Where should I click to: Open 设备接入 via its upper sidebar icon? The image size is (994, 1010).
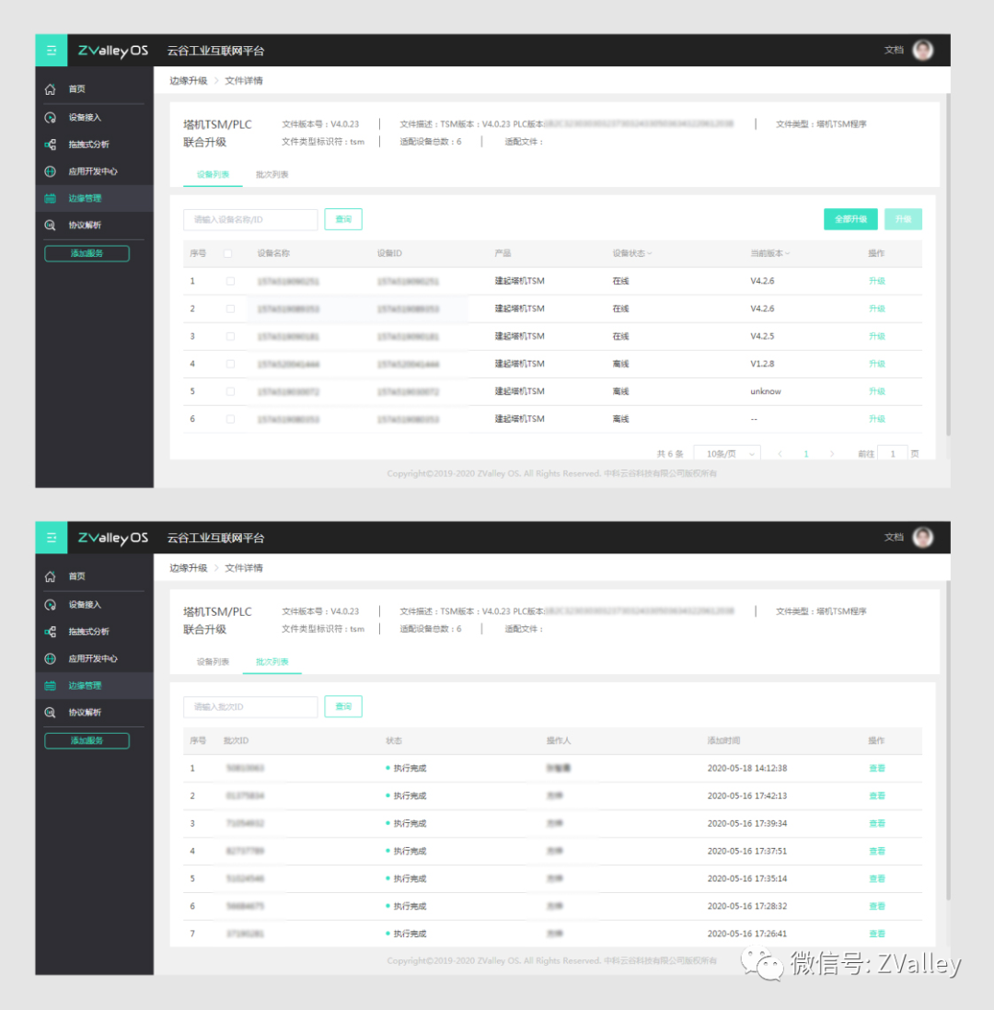(x=51, y=118)
